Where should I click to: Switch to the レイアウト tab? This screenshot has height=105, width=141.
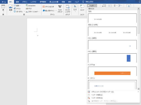[x=34, y=2]
